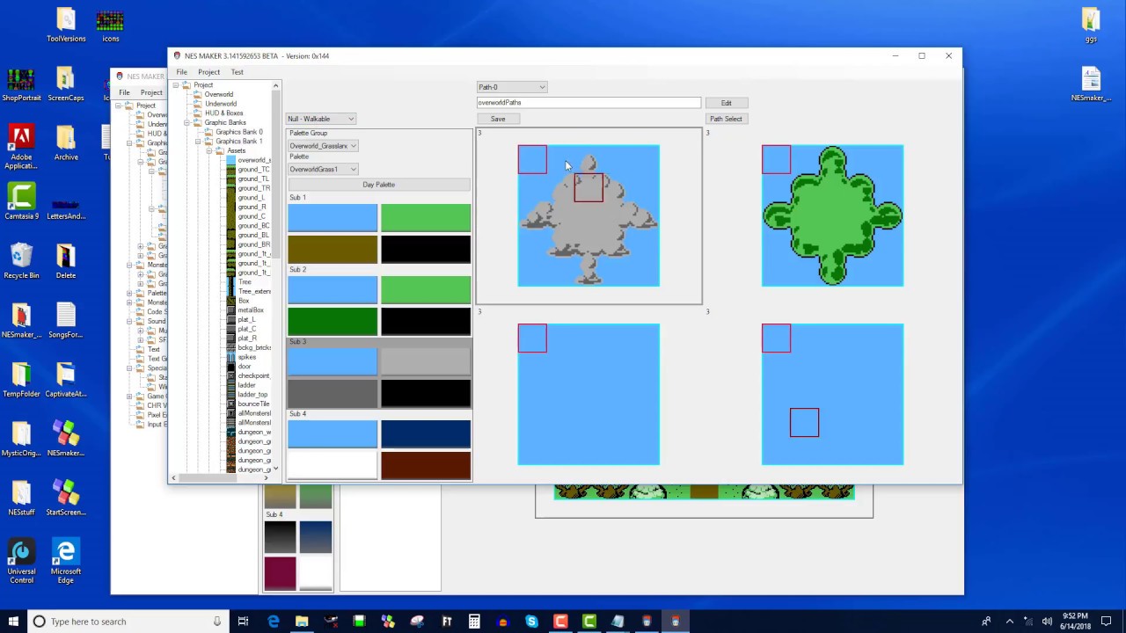The width and height of the screenshot is (1126, 633).
Task: Open TempFolder on desktop
Action: click(x=21, y=379)
